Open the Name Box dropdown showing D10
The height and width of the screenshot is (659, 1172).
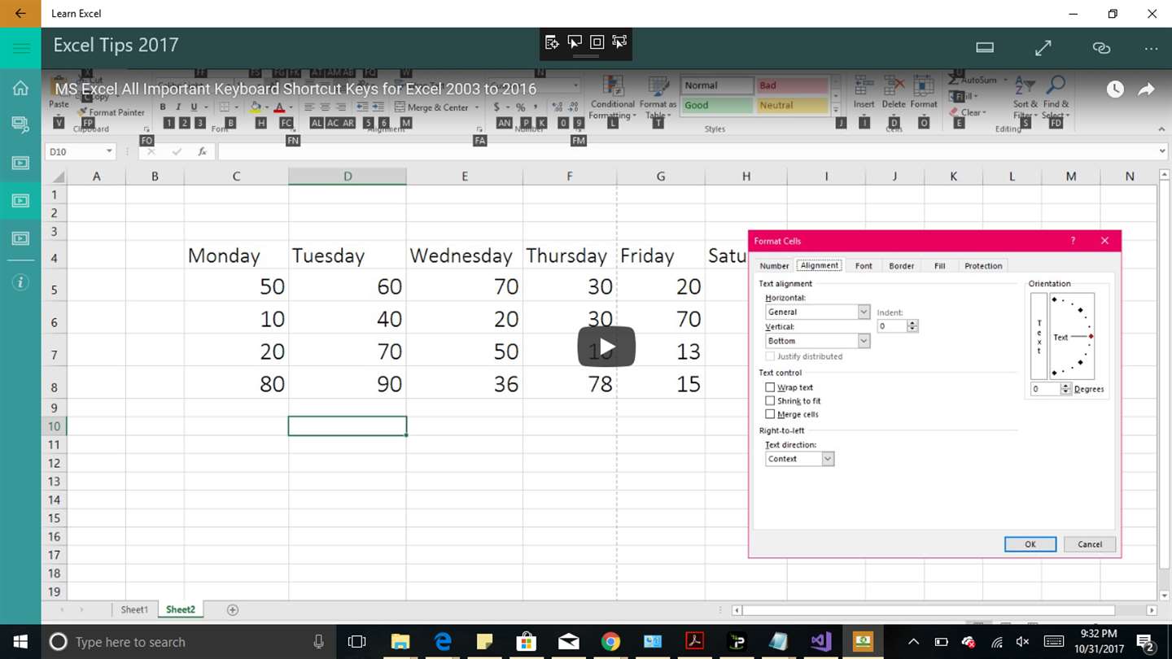click(x=109, y=151)
